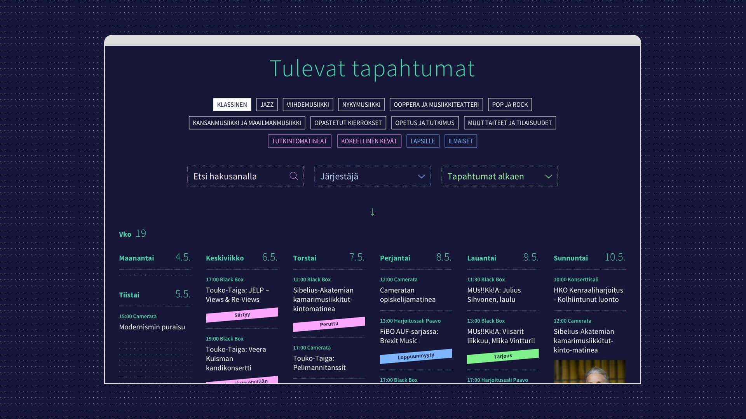Click the search icon in the search field
This screenshot has height=419, width=746.
[x=294, y=175]
